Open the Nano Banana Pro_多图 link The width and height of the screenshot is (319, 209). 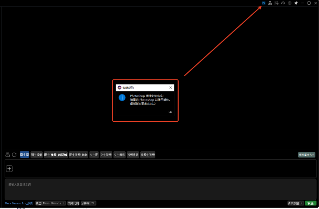point(19,203)
